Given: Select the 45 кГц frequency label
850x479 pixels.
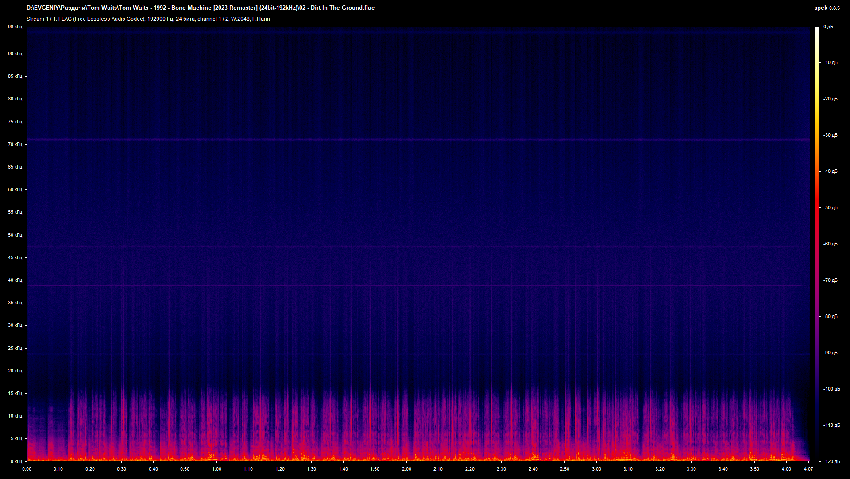Looking at the screenshot, I should pyautogui.click(x=15, y=257).
